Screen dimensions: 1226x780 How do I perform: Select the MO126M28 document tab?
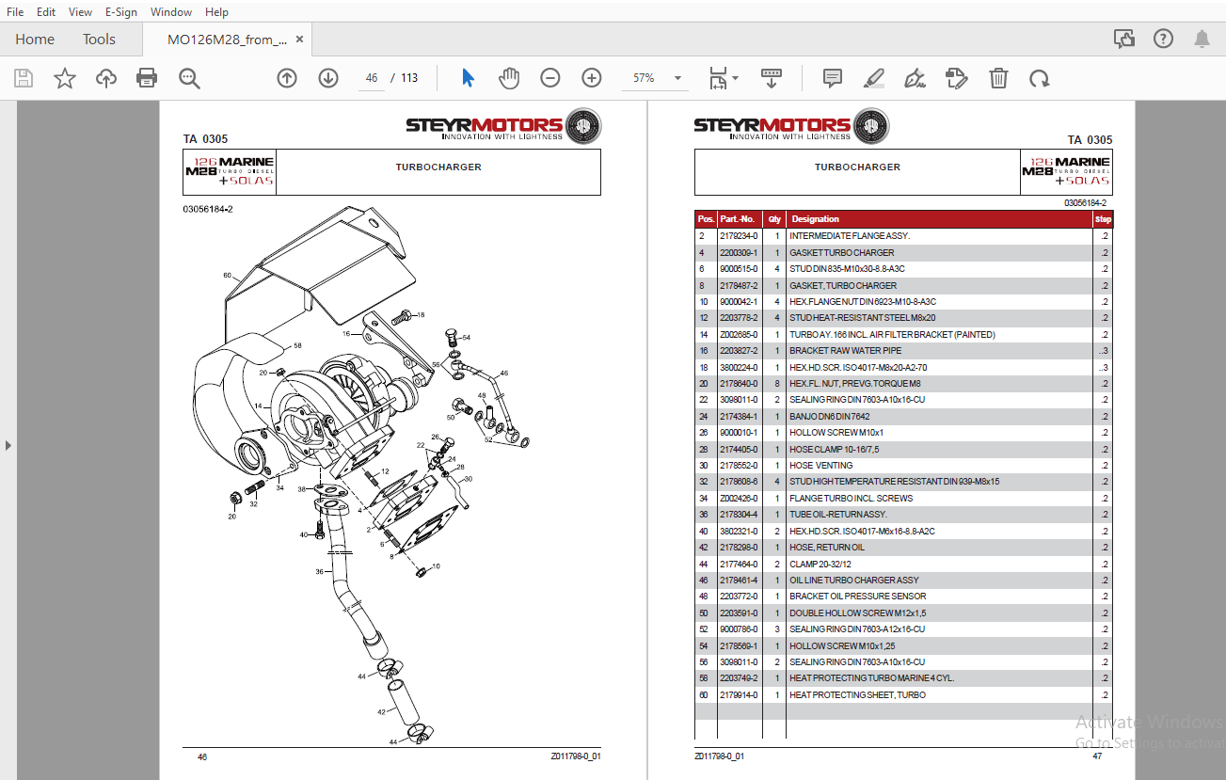(x=226, y=40)
